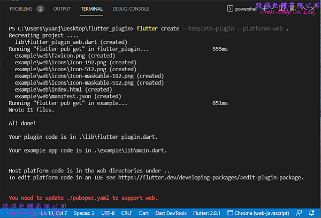This screenshot has width=321, height=218.
Task: Select the Dart language mode indicator
Action: click(144, 213)
